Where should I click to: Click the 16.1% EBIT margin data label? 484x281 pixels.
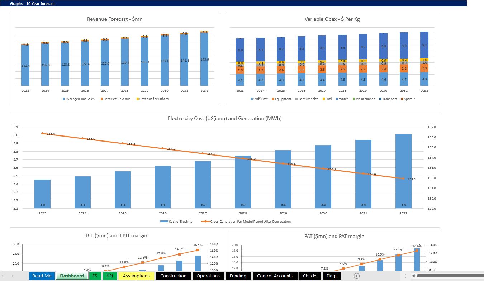pyautogui.click(x=198, y=245)
